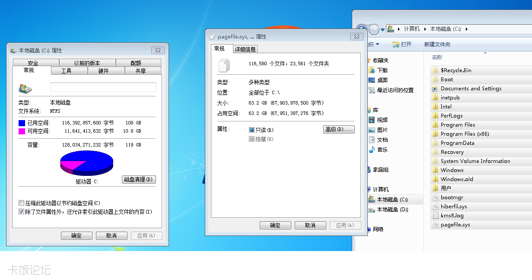
Task: Uncheck the index file contents checkbox
Action: click(x=22, y=212)
